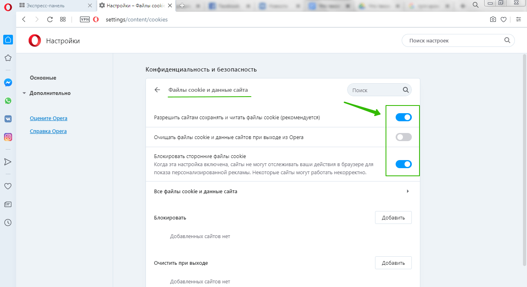Open the Оцените Opera link

[x=48, y=118]
